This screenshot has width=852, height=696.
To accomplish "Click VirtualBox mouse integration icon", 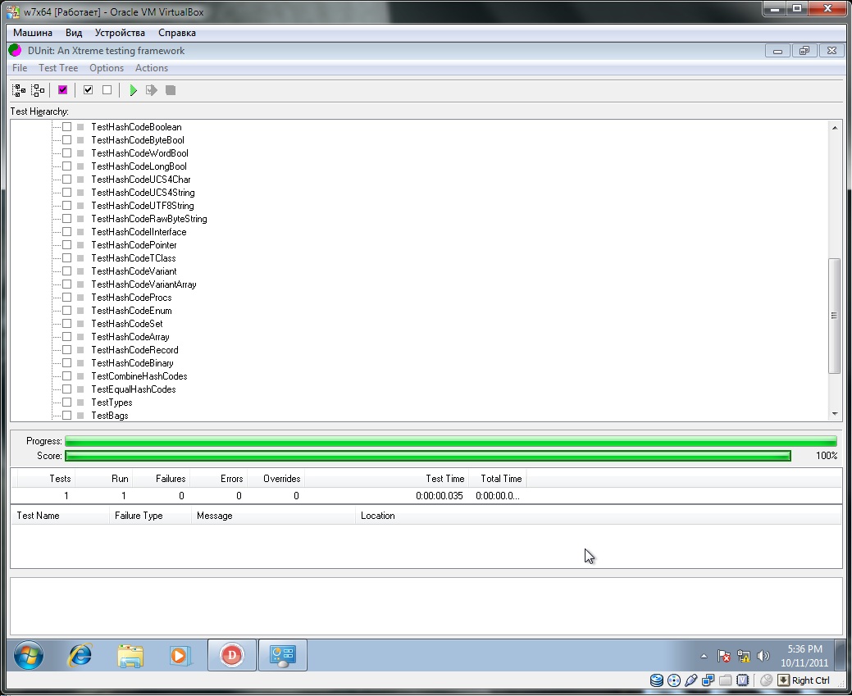I will [x=766, y=680].
